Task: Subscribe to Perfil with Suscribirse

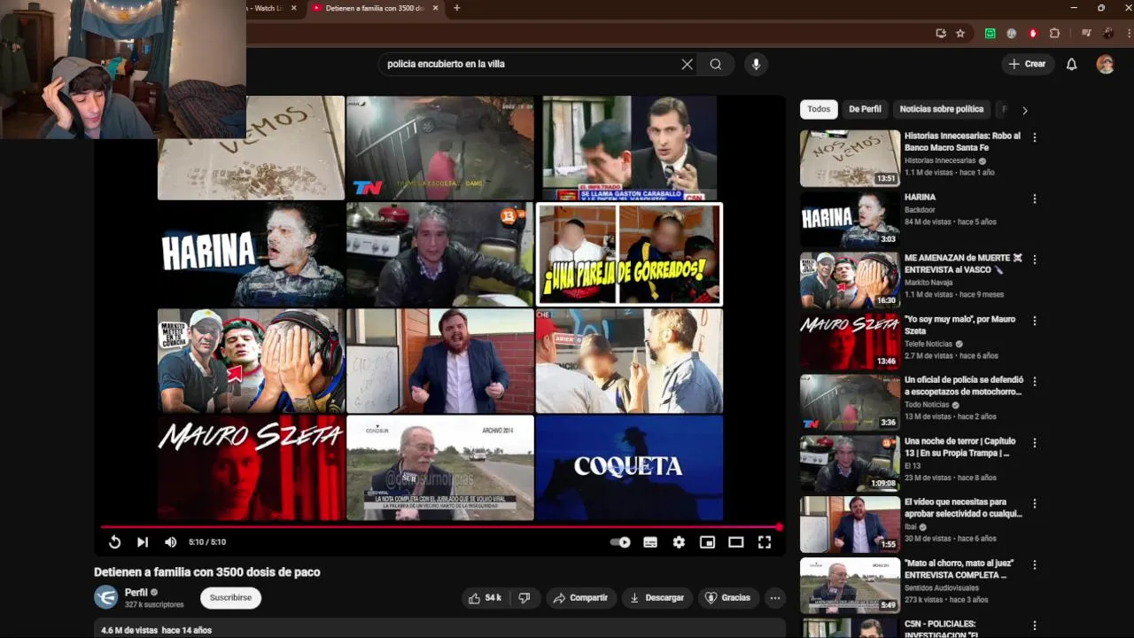Action: pyautogui.click(x=230, y=598)
